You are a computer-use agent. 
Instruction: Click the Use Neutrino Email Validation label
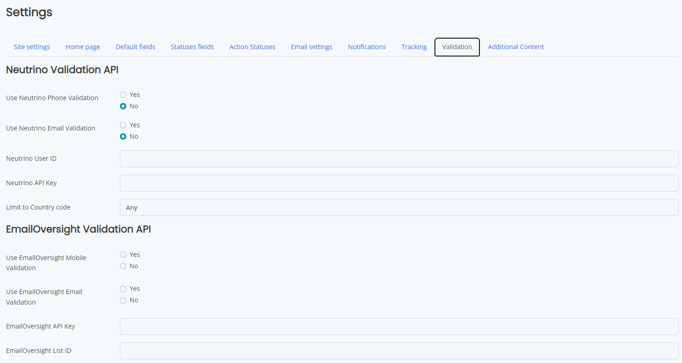point(51,128)
